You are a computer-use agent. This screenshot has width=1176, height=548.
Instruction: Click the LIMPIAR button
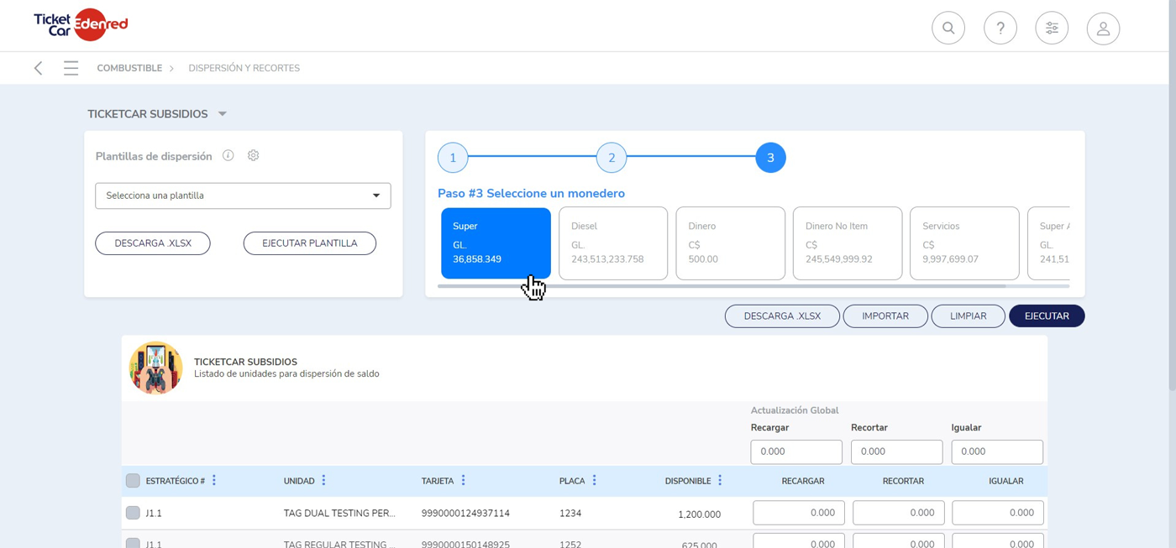(x=968, y=316)
